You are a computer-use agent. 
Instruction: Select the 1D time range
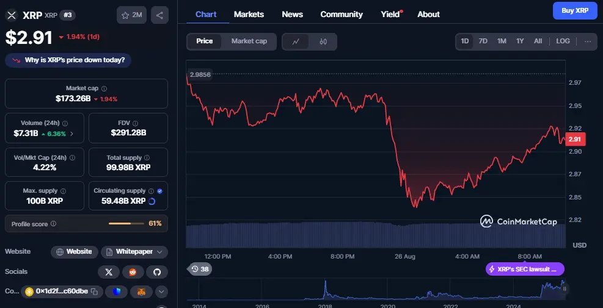[465, 41]
